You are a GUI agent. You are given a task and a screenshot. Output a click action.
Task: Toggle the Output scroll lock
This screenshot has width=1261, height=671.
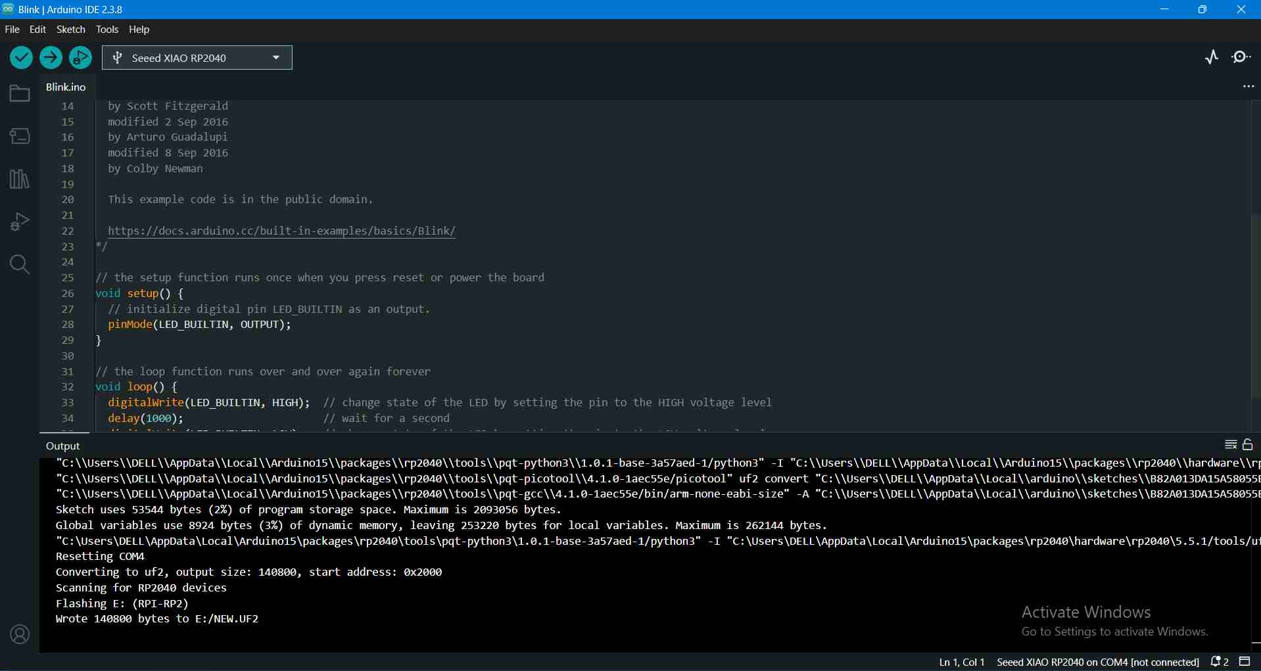pos(1249,445)
